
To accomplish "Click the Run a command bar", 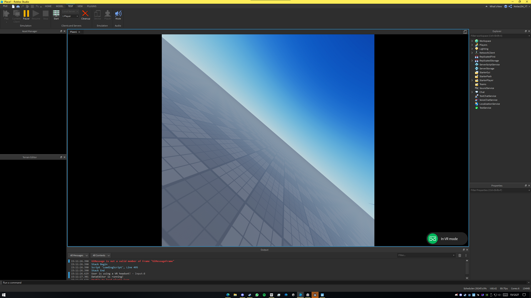I will 264,283.
